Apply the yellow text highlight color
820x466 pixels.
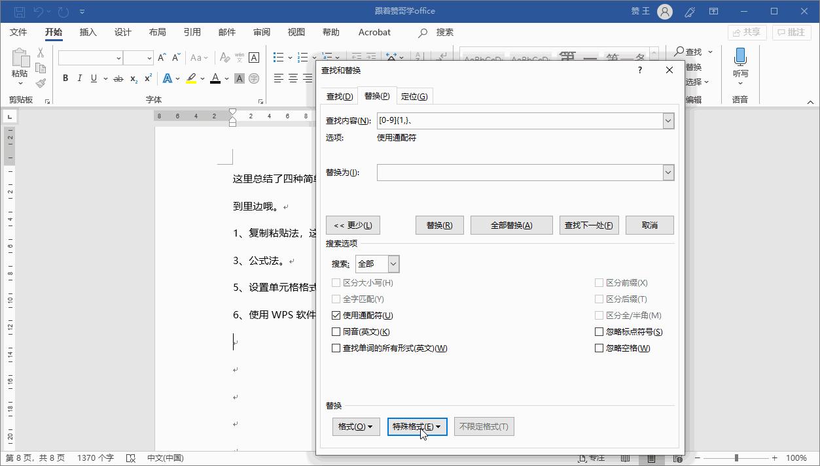[x=190, y=78]
